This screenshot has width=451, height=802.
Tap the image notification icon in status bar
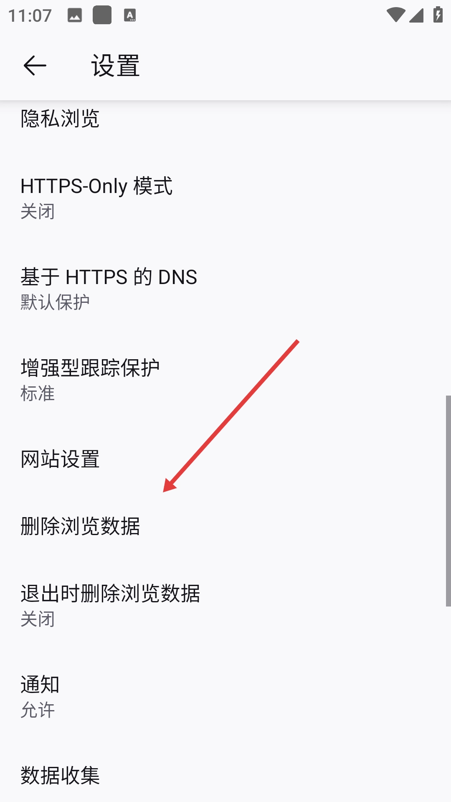click(75, 15)
